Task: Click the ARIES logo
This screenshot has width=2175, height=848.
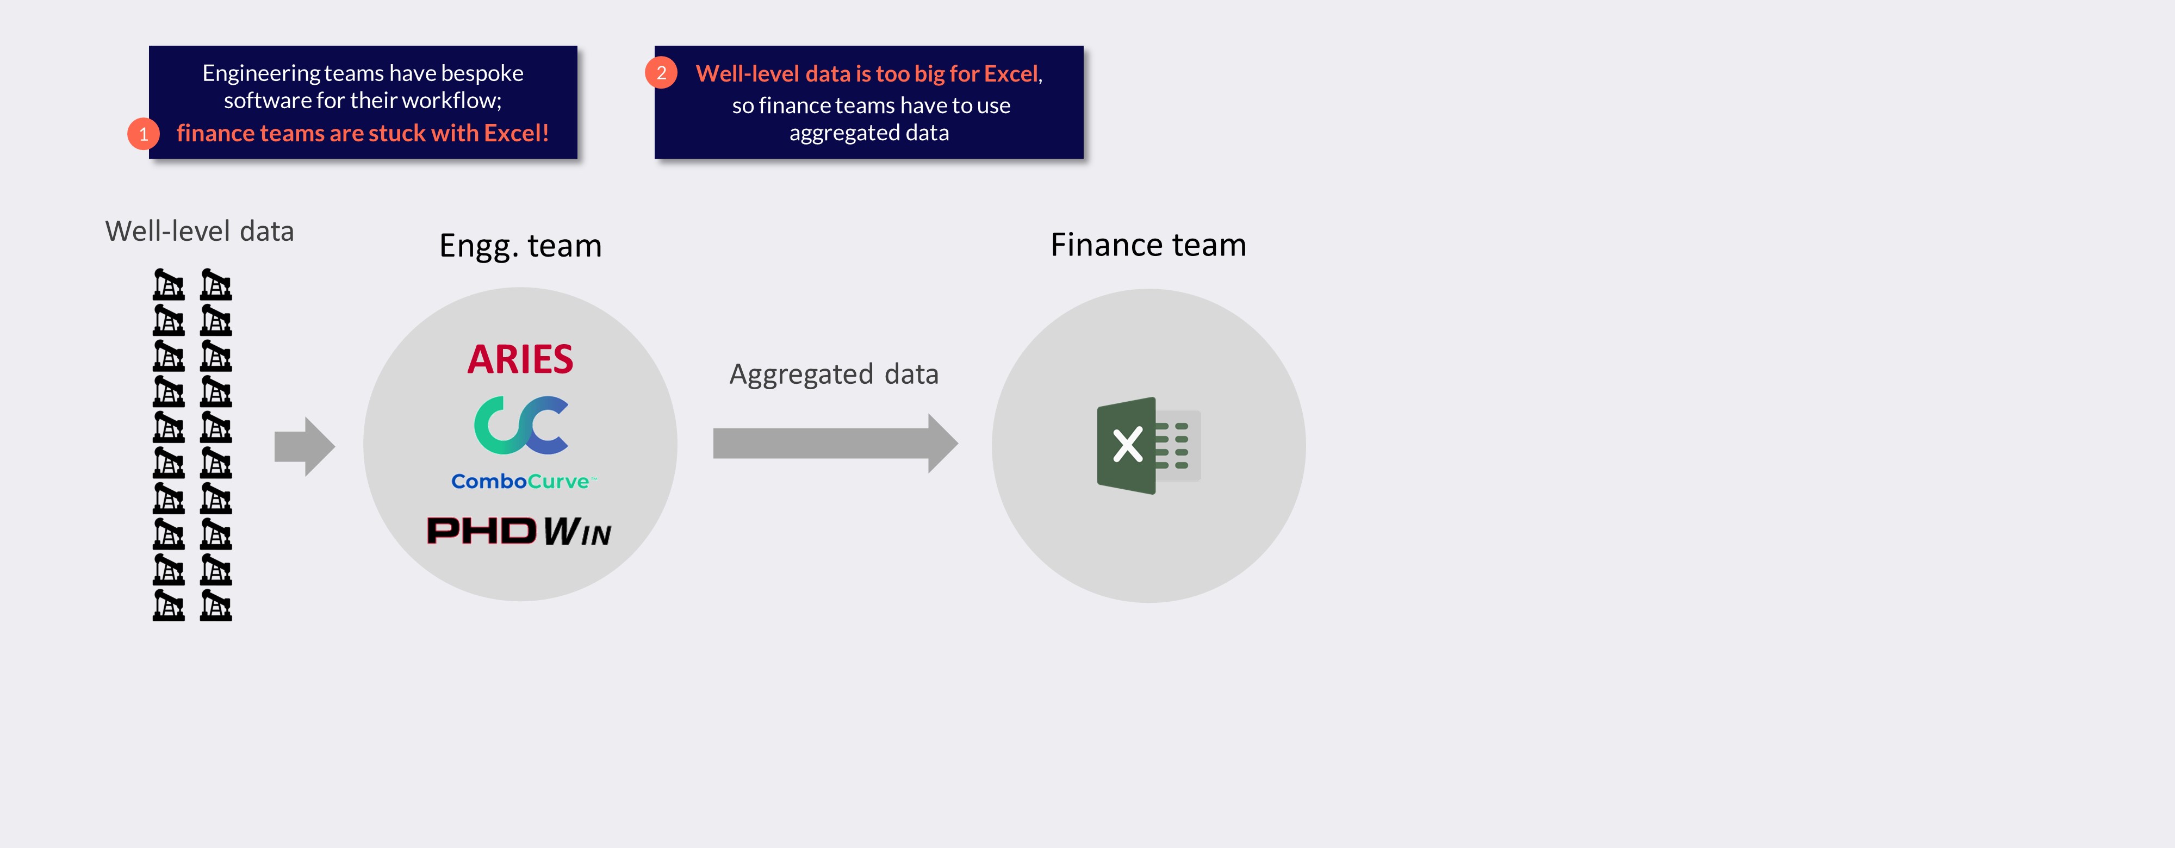Action: pos(520,359)
